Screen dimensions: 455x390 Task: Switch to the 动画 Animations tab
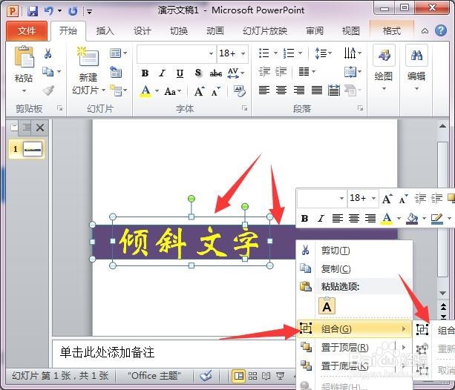pos(215,30)
